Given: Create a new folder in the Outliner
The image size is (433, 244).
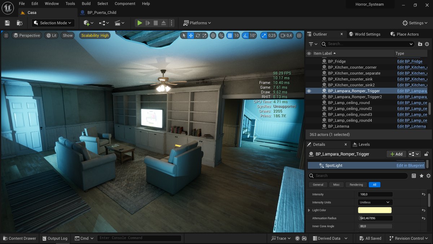Looking at the screenshot, I should pyautogui.click(x=420, y=44).
